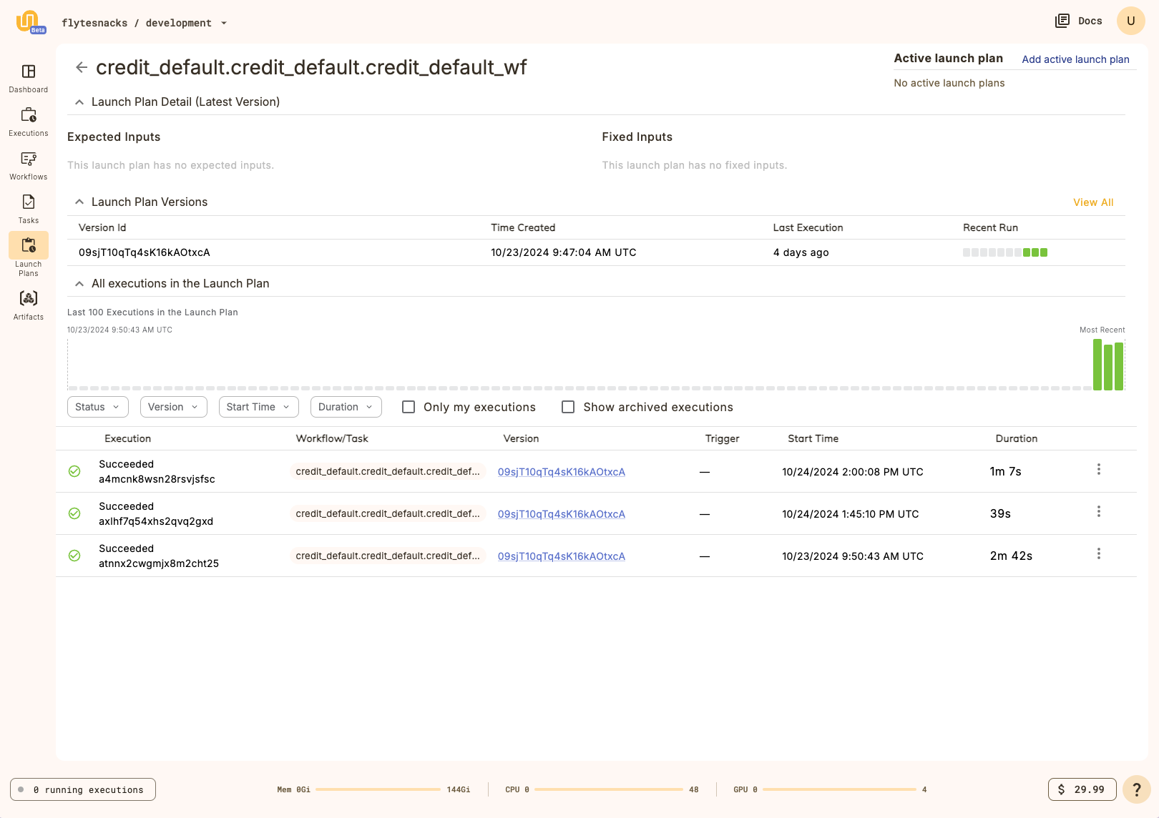Open actions menu for execution a4mcnk8wsn28rsvjsfsc
The height and width of the screenshot is (818, 1159).
point(1099,470)
